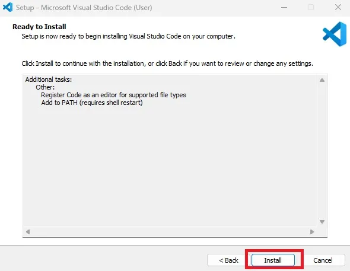
Task: Click the vertical scrollbar track in summary box
Action: (x=322, y=151)
